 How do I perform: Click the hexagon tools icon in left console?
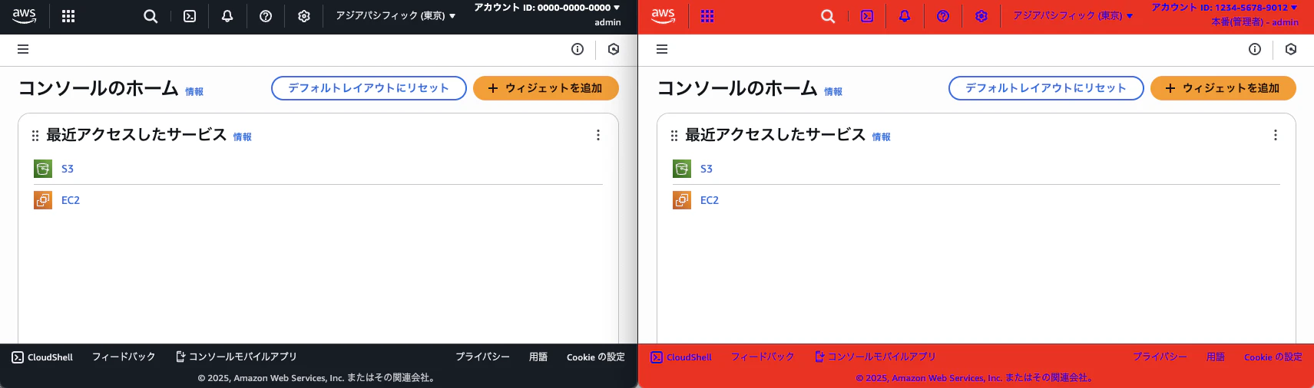pyautogui.click(x=614, y=49)
